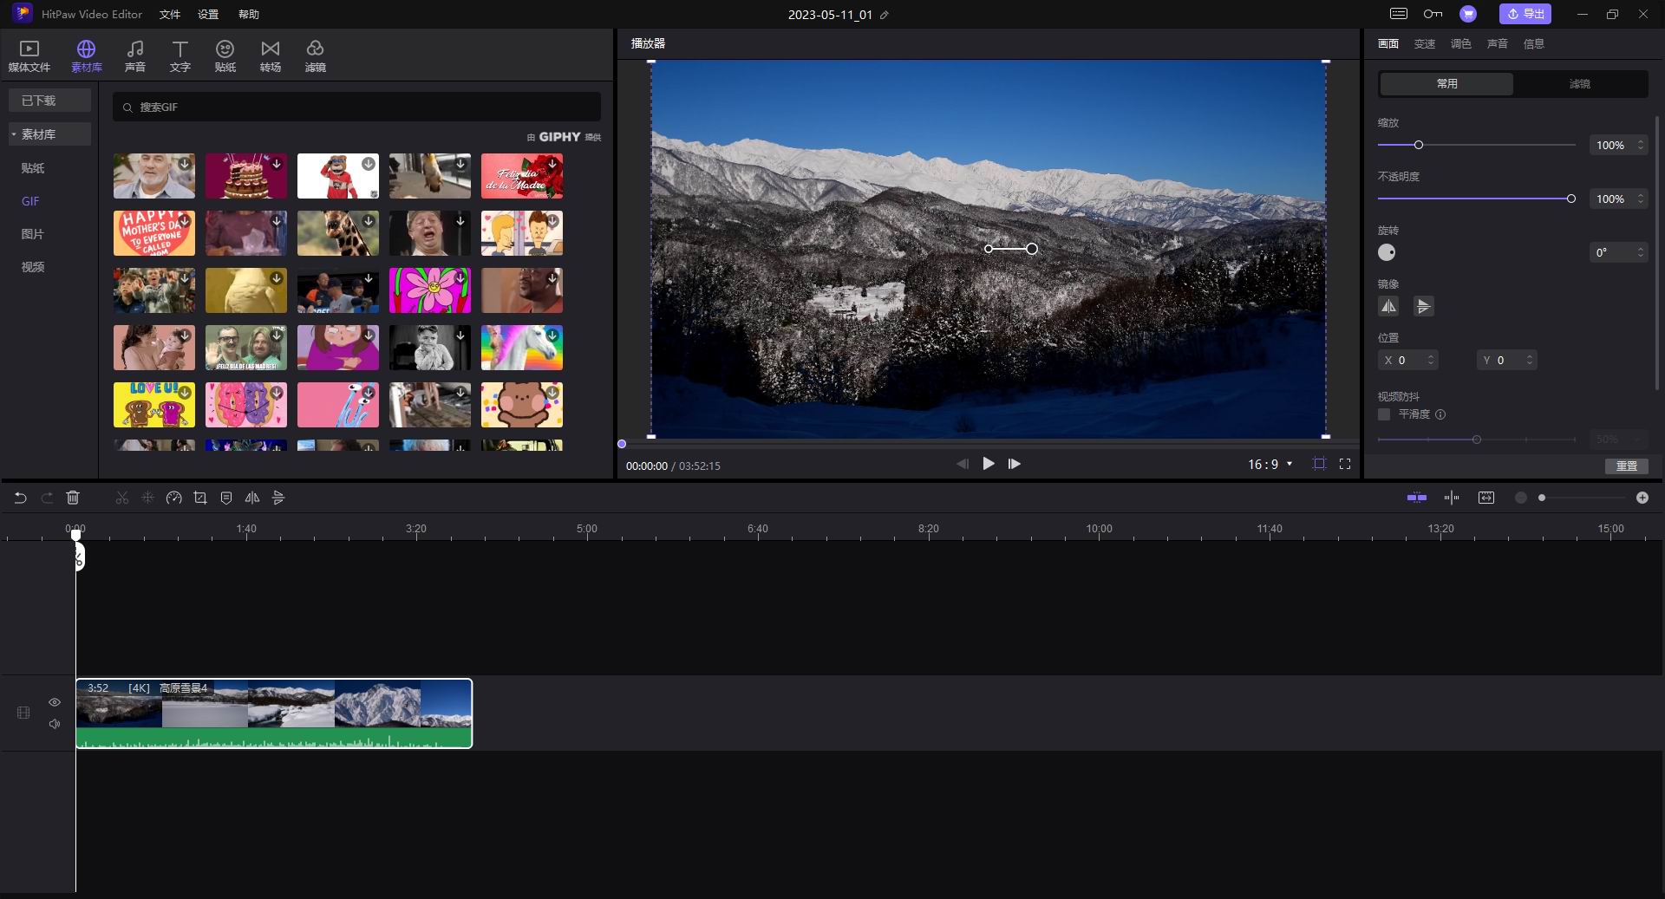1665x899 pixels.
Task: Toggle track visibility eye icon
Action: 55,702
